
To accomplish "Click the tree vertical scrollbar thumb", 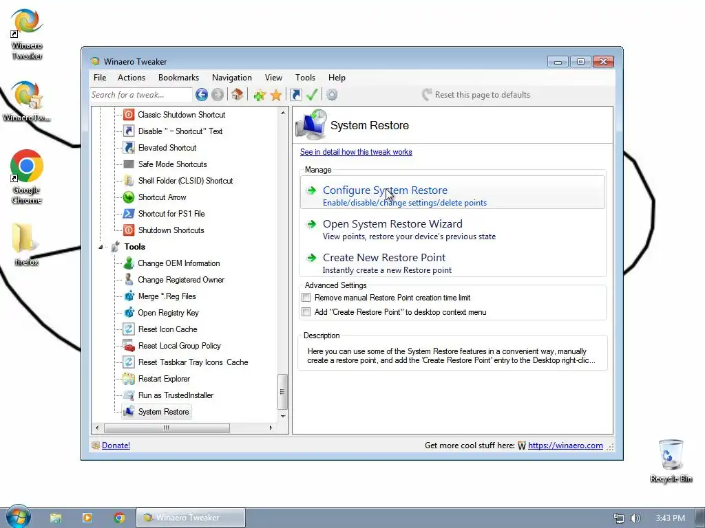I will coord(282,391).
